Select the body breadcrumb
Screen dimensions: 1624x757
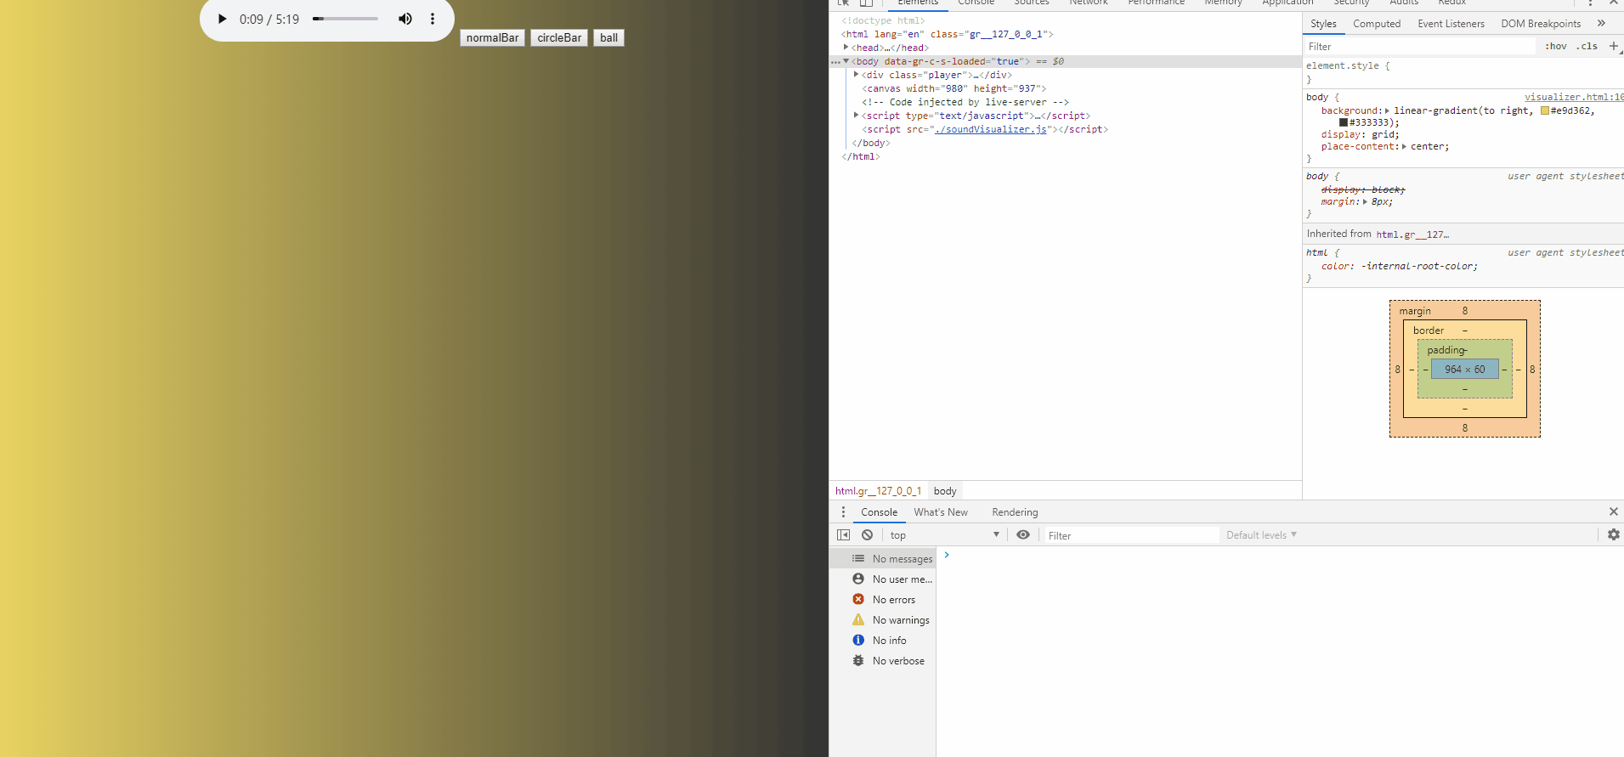(945, 490)
